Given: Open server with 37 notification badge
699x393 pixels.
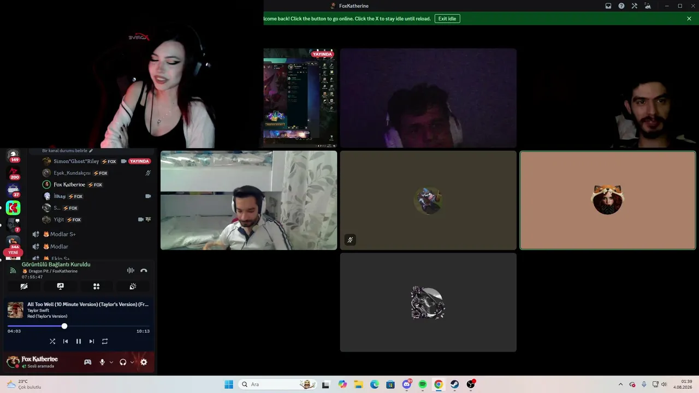Looking at the screenshot, I should coord(13,190).
